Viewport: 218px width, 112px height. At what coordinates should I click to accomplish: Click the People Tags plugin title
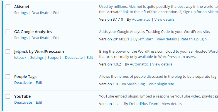(x=25, y=77)
